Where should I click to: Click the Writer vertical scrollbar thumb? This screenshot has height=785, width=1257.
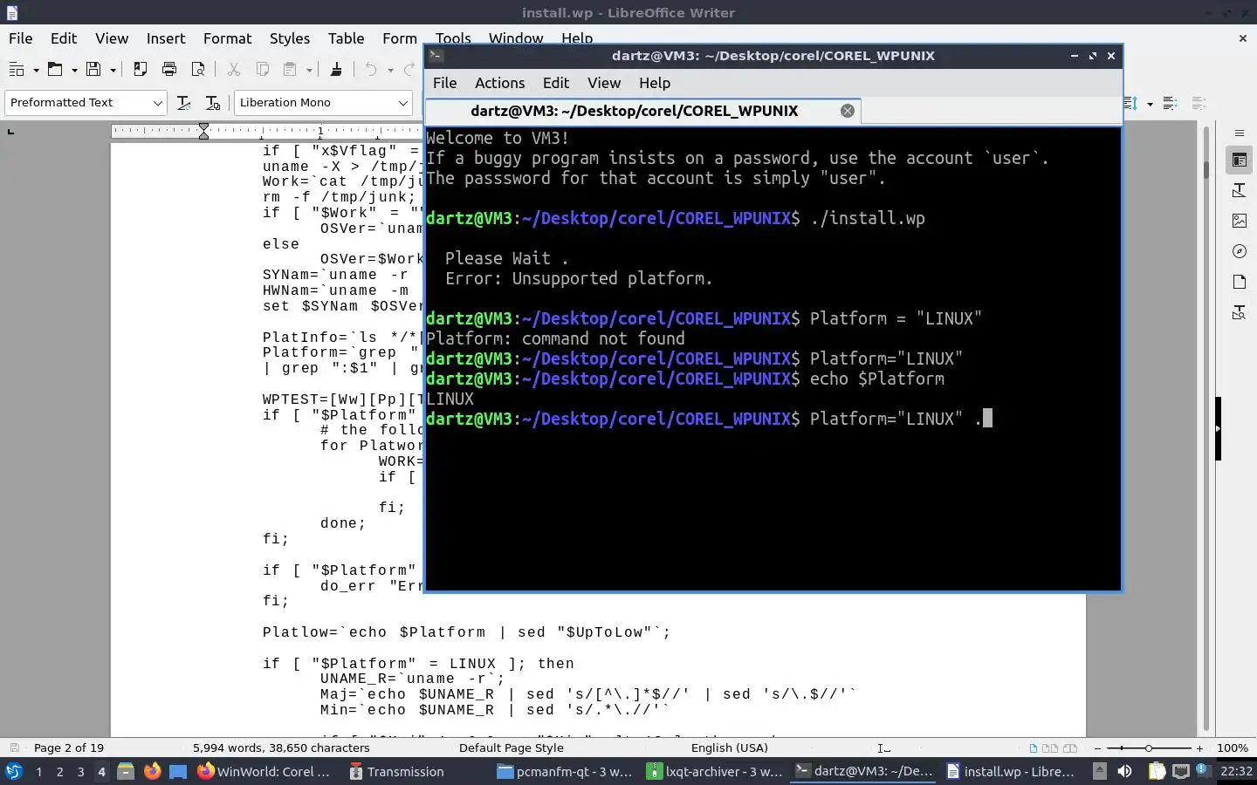tap(1206, 169)
